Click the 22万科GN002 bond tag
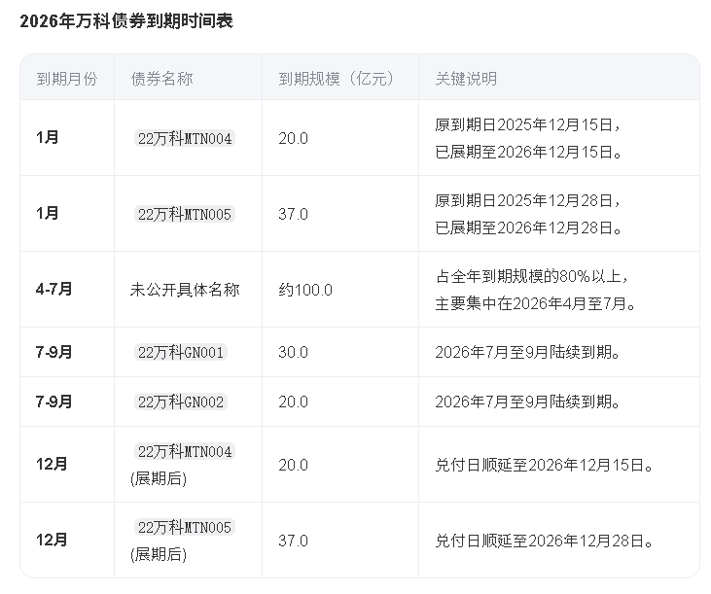Image resolution: width=711 pixels, height=594 pixels. [x=181, y=402]
